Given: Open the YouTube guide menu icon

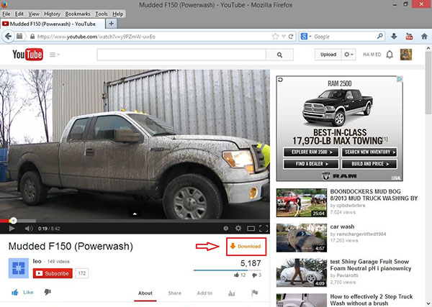Looking at the screenshot, I should (54, 55).
